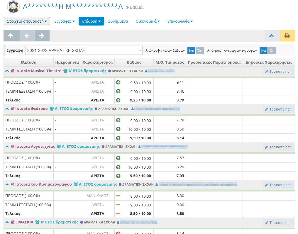Image resolution: width=298 pixels, height=234 pixels.
Task: Set Απόκρυψη κενών βαθμών to Ναι
Action: (x=191, y=50)
